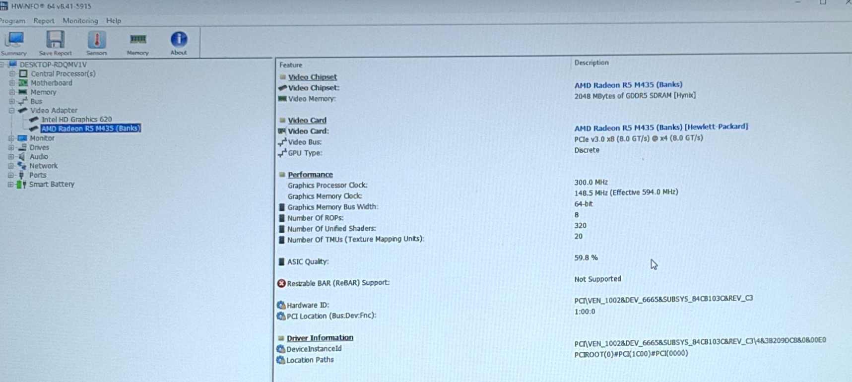Click the 'Discrete' GPU type value
This screenshot has width=852, height=382.
587,150
